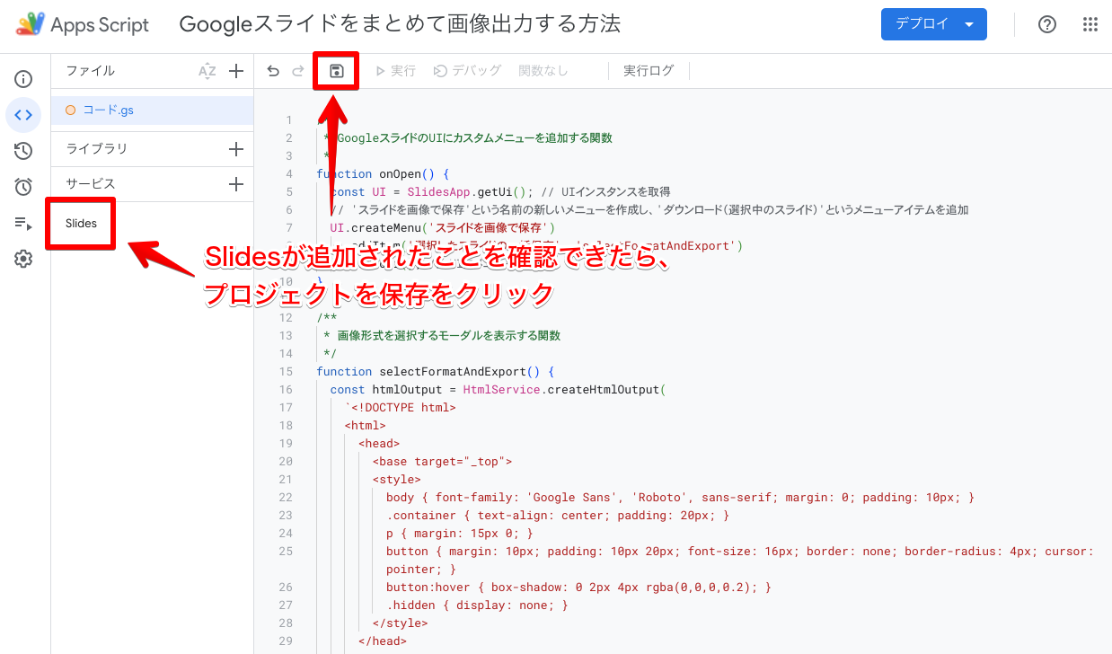The width and height of the screenshot is (1112, 654).
Task: Open the Editor code icon in sidebar
Action: click(23, 115)
